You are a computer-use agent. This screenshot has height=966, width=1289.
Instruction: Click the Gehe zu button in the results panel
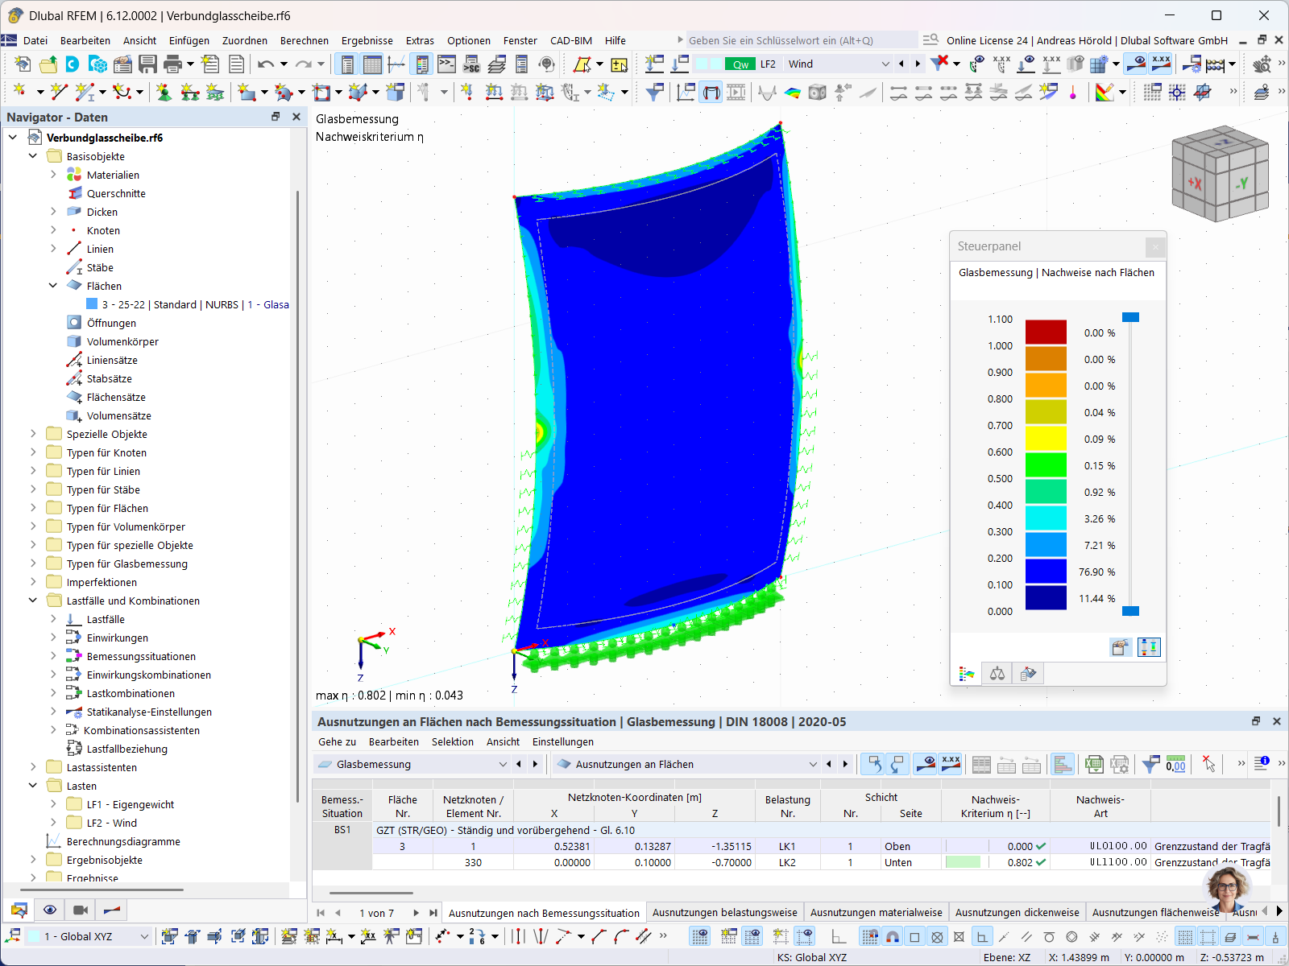pyautogui.click(x=337, y=741)
